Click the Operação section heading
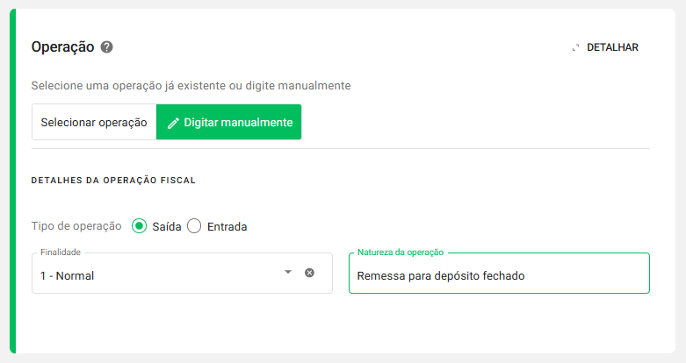 [x=62, y=47]
